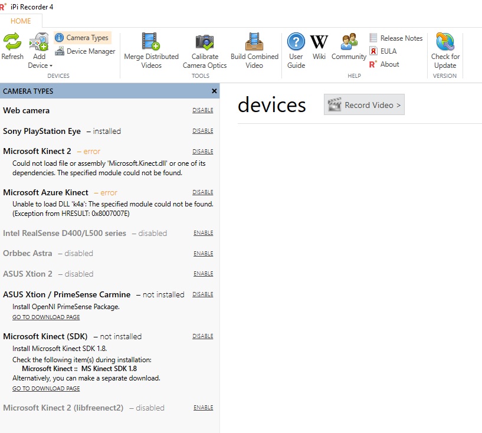Click the Record Video button
The height and width of the screenshot is (433, 482).
click(364, 104)
